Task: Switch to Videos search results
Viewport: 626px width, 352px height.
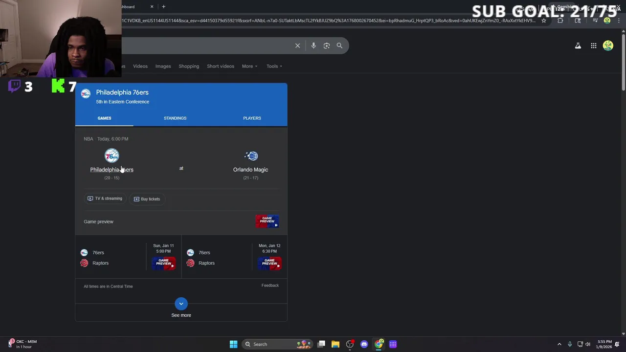Action: (140, 66)
